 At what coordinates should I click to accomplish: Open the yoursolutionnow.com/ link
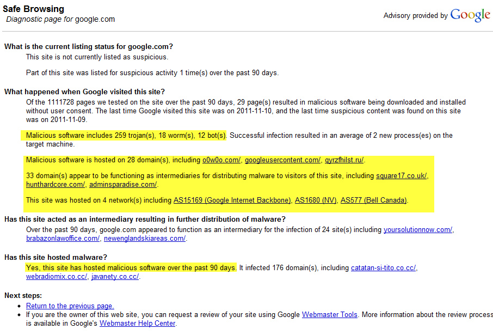(418, 230)
